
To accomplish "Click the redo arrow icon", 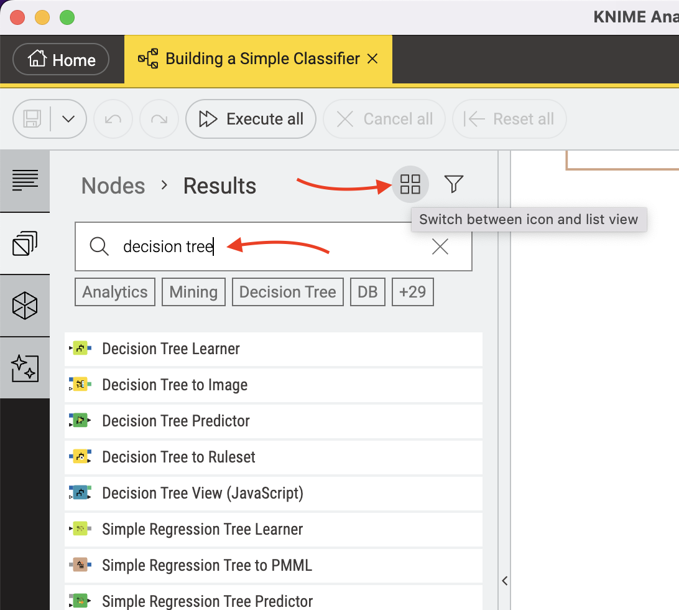I will [156, 119].
